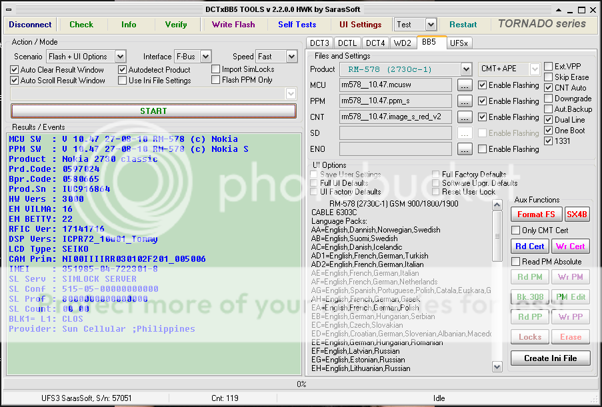Switch to the DCT4 tab
The width and height of the screenshot is (602, 407).
pyautogui.click(x=375, y=43)
